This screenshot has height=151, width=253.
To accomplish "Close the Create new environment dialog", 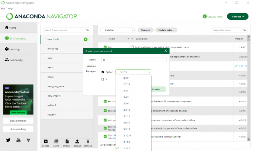I will (x=166, y=51).
